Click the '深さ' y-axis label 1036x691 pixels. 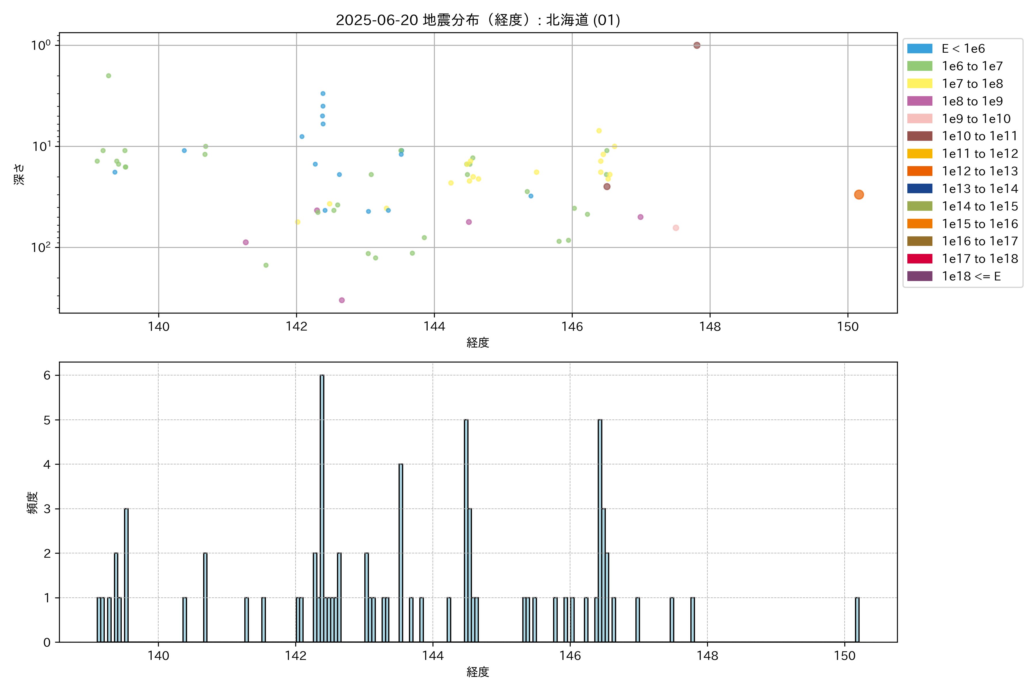pyautogui.click(x=19, y=174)
